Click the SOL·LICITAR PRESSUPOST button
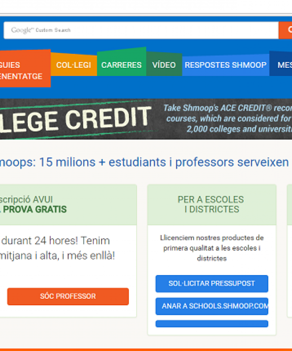Viewport: 292px width, 351px height. [x=212, y=284]
